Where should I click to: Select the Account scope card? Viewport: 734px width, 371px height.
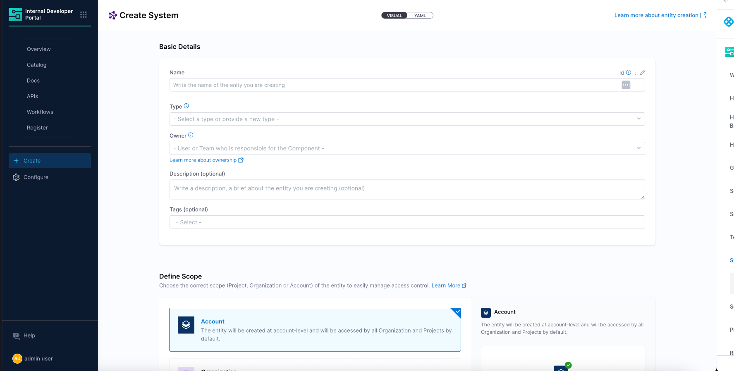[x=315, y=330]
